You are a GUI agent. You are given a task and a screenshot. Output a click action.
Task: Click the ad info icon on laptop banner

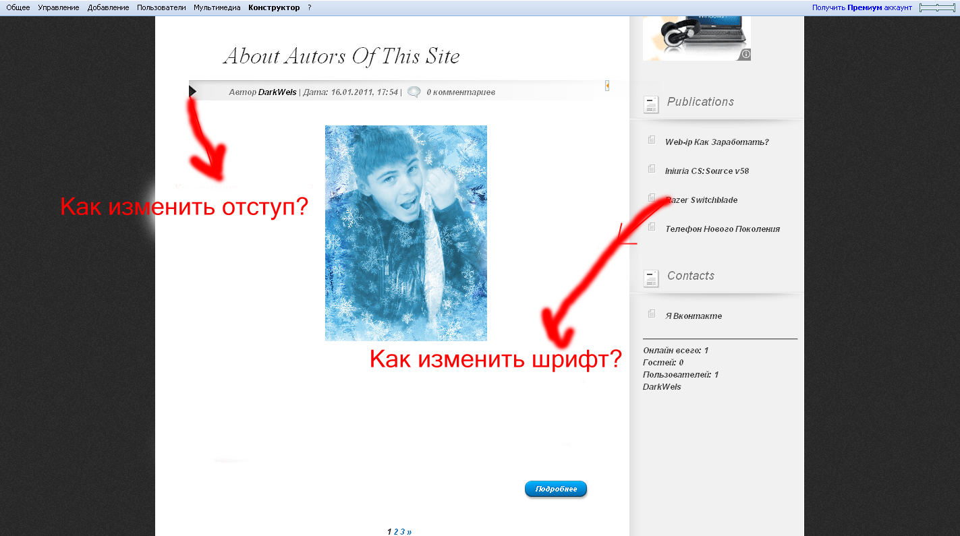point(745,54)
